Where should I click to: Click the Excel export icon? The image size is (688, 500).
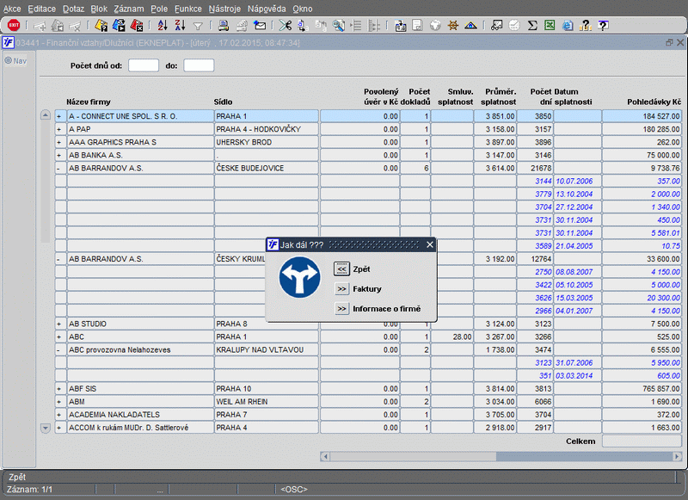550,26
